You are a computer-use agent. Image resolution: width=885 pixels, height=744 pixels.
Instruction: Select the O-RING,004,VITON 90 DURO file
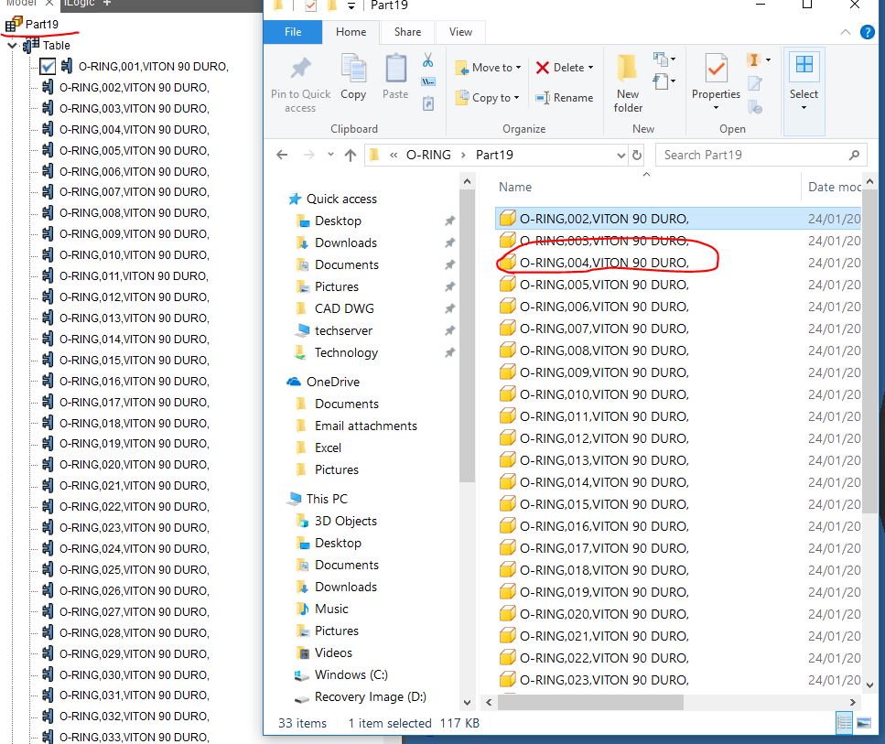(x=604, y=263)
